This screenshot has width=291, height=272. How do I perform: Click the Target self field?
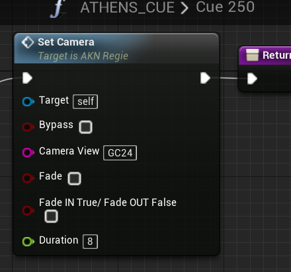point(85,102)
